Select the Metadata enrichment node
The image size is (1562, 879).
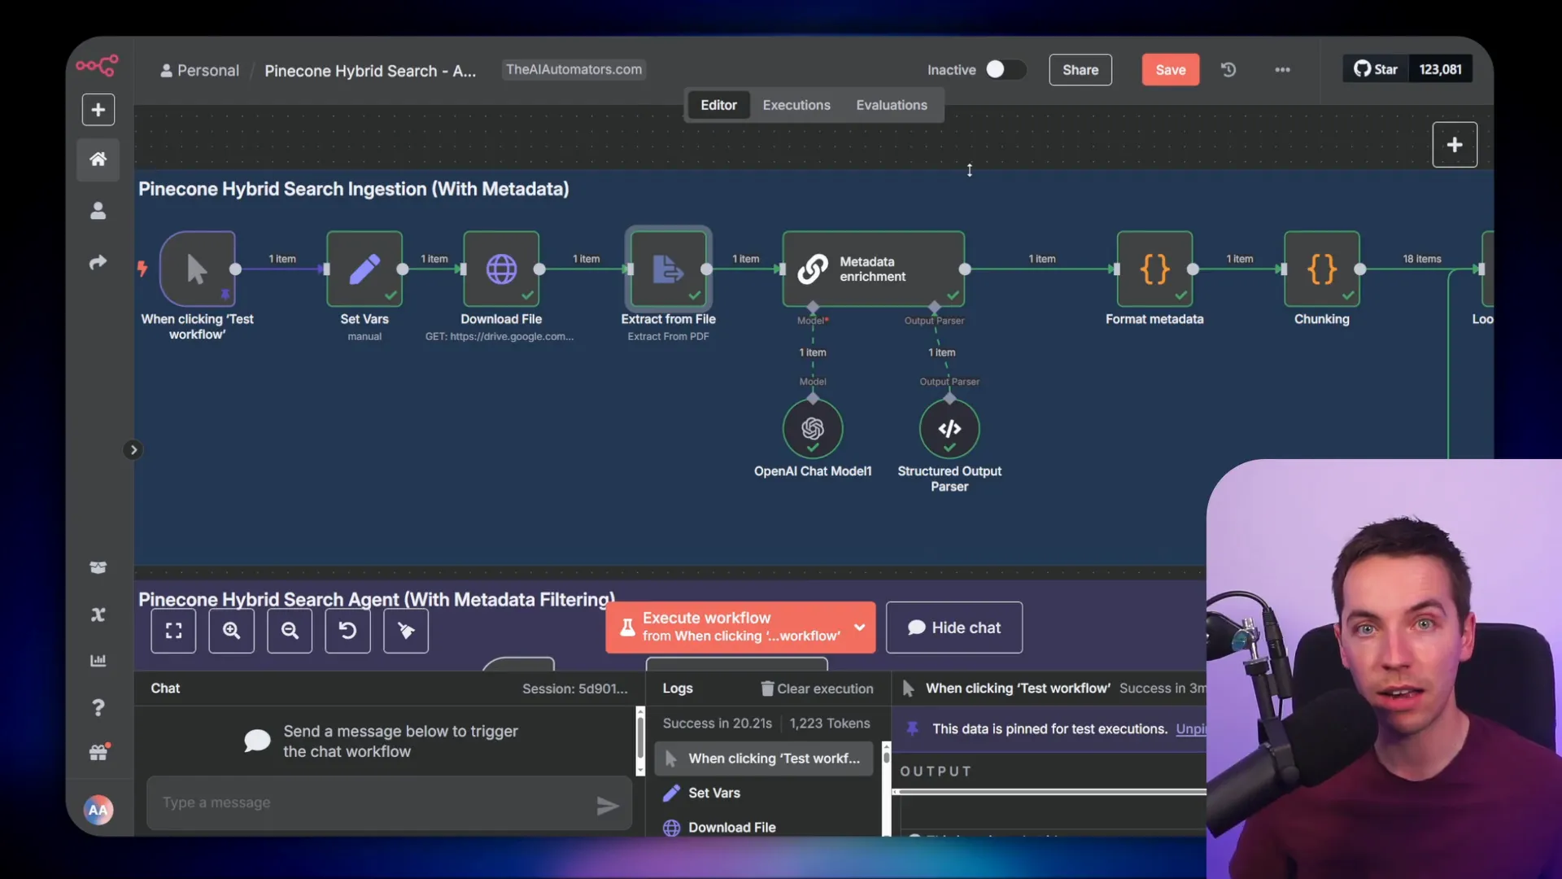[874, 269]
